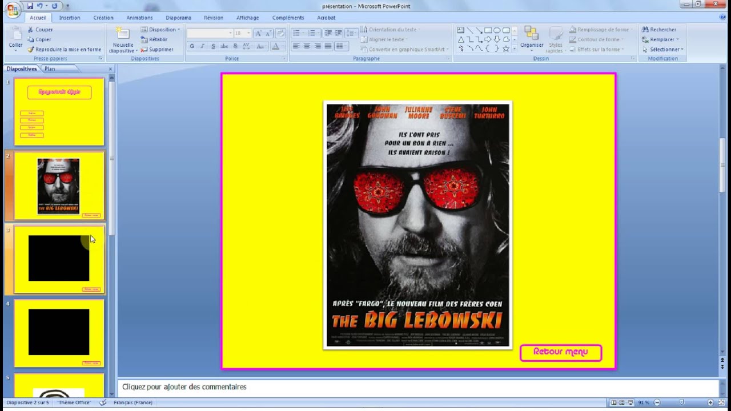The width and height of the screenshot is (731, 411).
Task: Zoom out with the minus button
Action: pos(657,402)
